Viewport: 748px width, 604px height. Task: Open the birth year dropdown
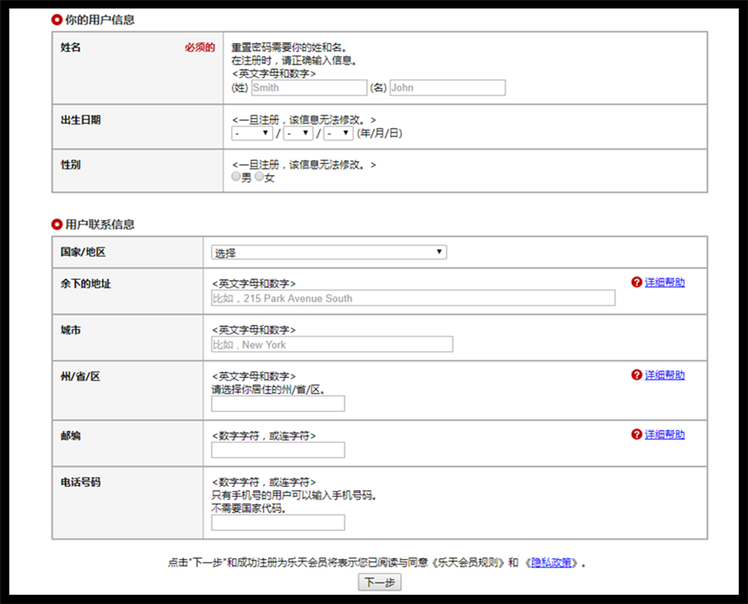(253, 133)
